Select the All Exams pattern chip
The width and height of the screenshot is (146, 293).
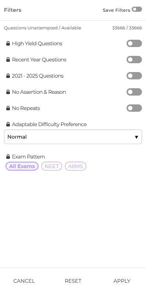point(22,166)
